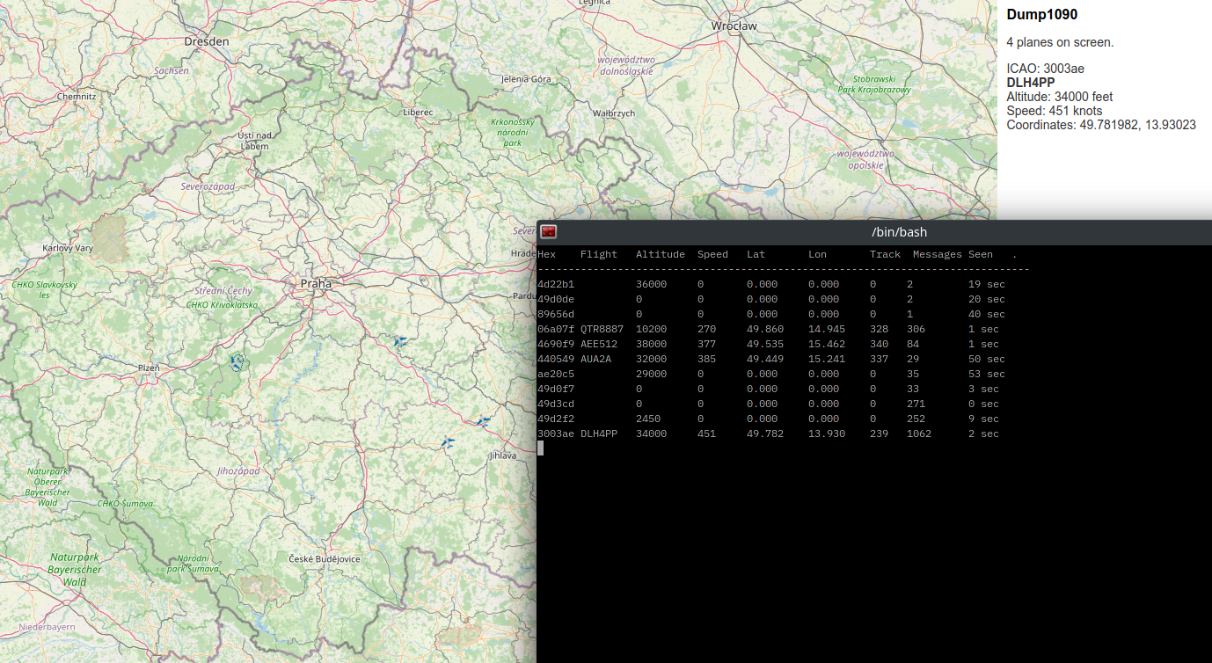Screen dimensions: 1212x663
Task: Select the easternmost plane icon near Jihlava
Action: pos(482,422)
